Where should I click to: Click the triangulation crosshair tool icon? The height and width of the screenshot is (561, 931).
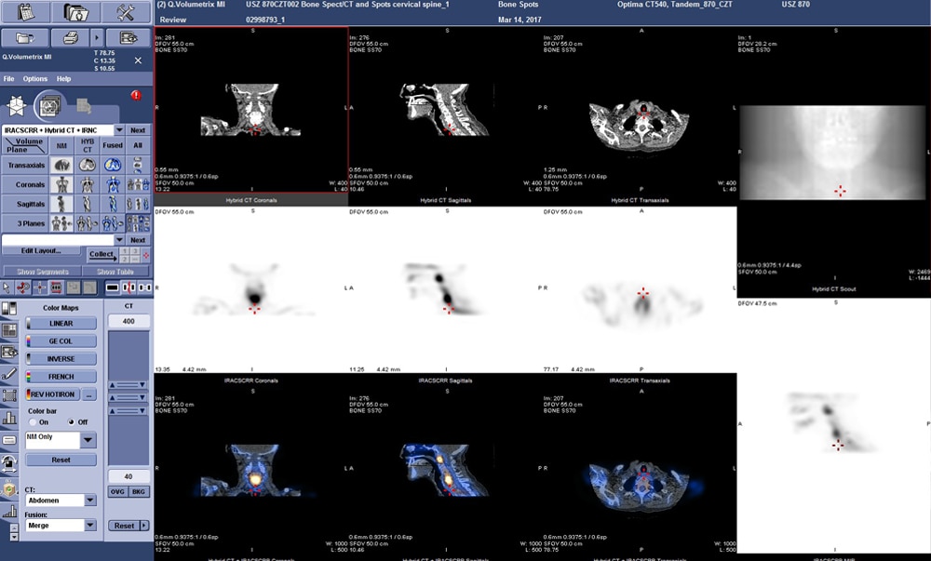pos(38,288)
